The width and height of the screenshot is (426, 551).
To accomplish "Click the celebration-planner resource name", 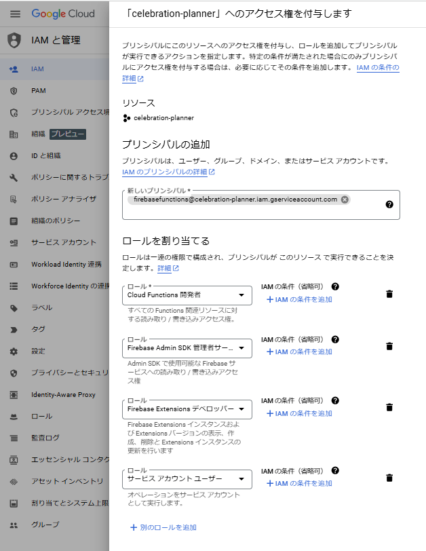I will pos(163,118).
